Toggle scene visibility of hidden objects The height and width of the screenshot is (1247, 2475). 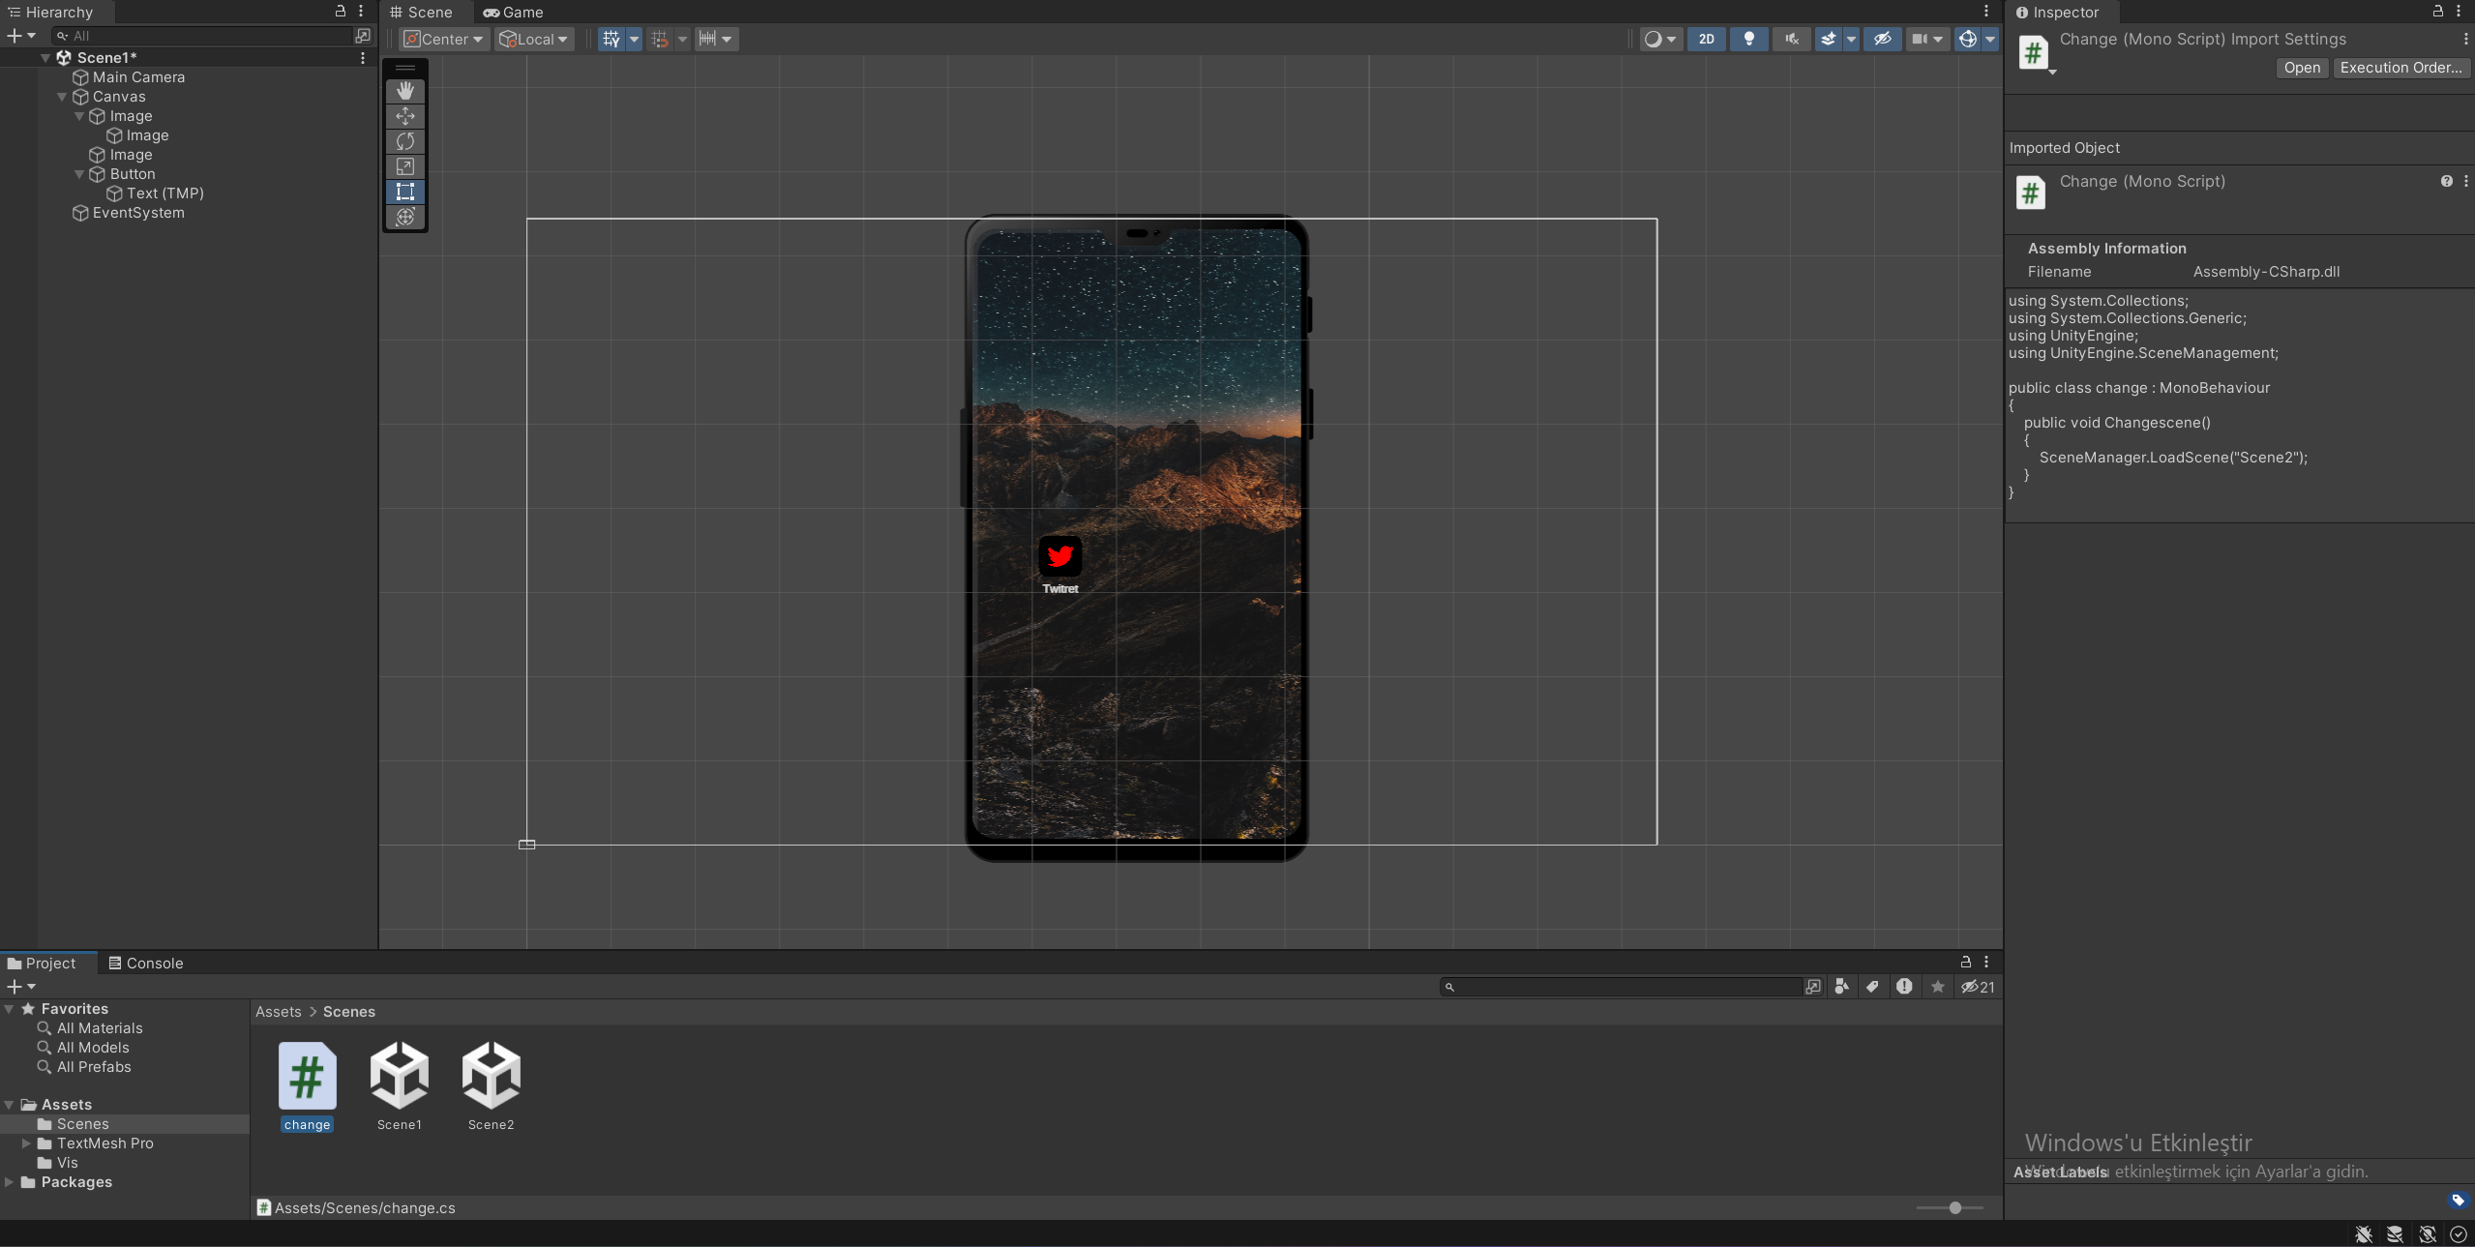click(x=1882, y=39)
